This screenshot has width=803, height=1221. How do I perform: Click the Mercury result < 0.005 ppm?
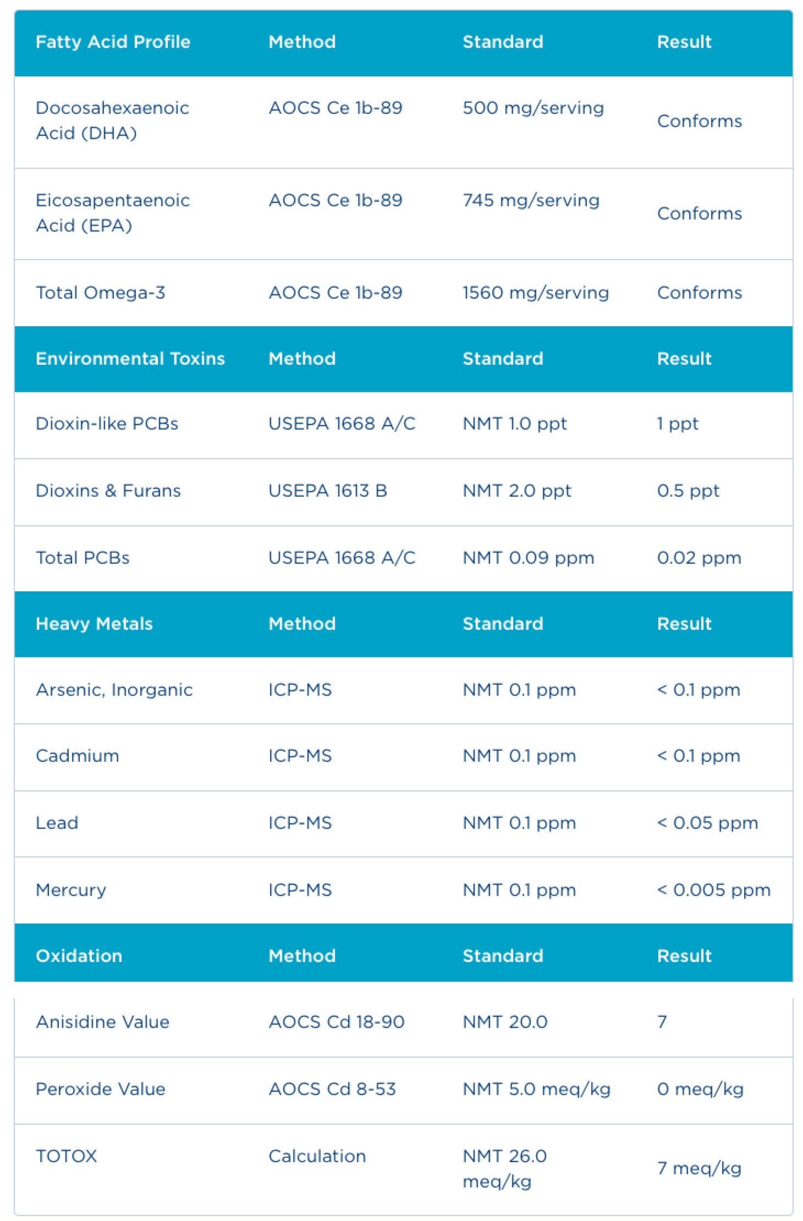[714, 890]
